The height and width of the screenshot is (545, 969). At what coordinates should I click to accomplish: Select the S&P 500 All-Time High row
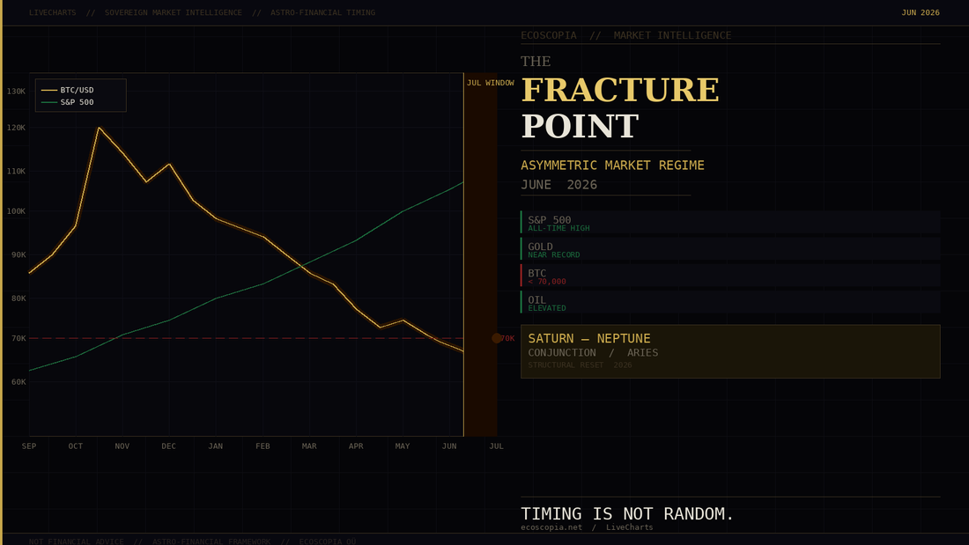pyautogui.click(x=730, y=223)
